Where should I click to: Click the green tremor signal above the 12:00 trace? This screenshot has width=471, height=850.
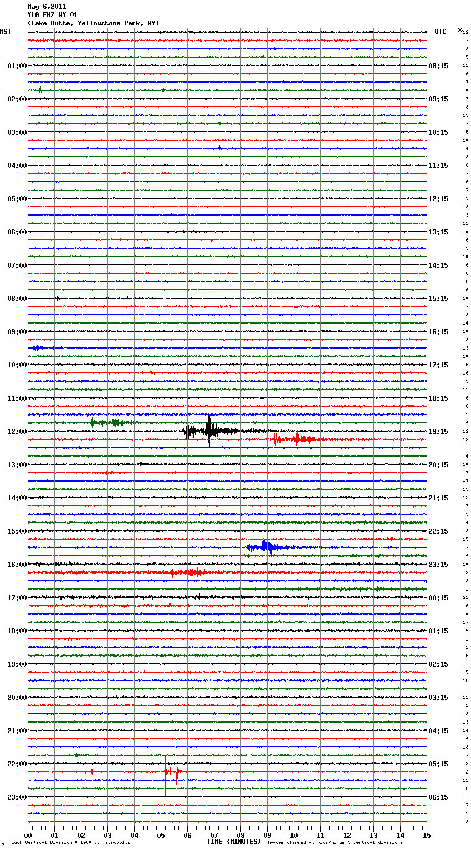click(114, 423)
